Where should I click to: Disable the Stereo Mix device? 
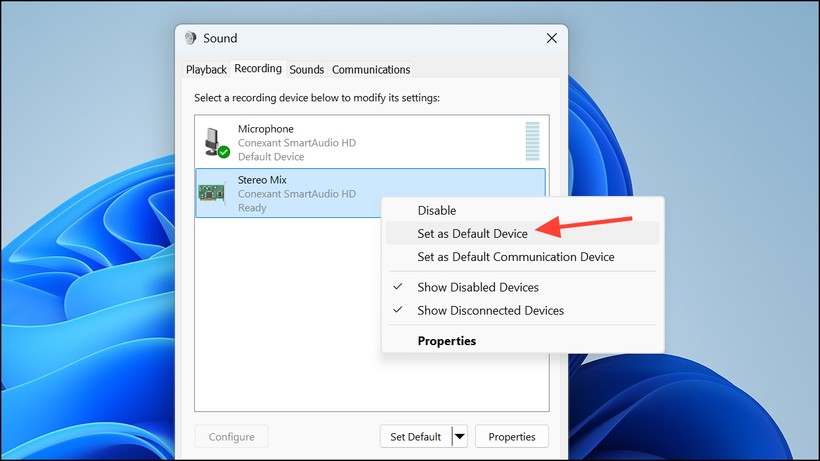coord(436,210)
